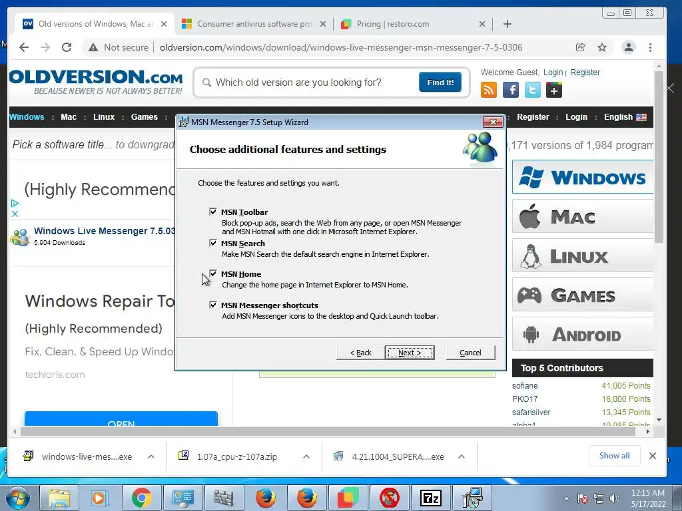This screenshot has width=682, height=511.
Task: Expand 1.07a_cpu-z-107a.zip download options
Action: [306, 456]
